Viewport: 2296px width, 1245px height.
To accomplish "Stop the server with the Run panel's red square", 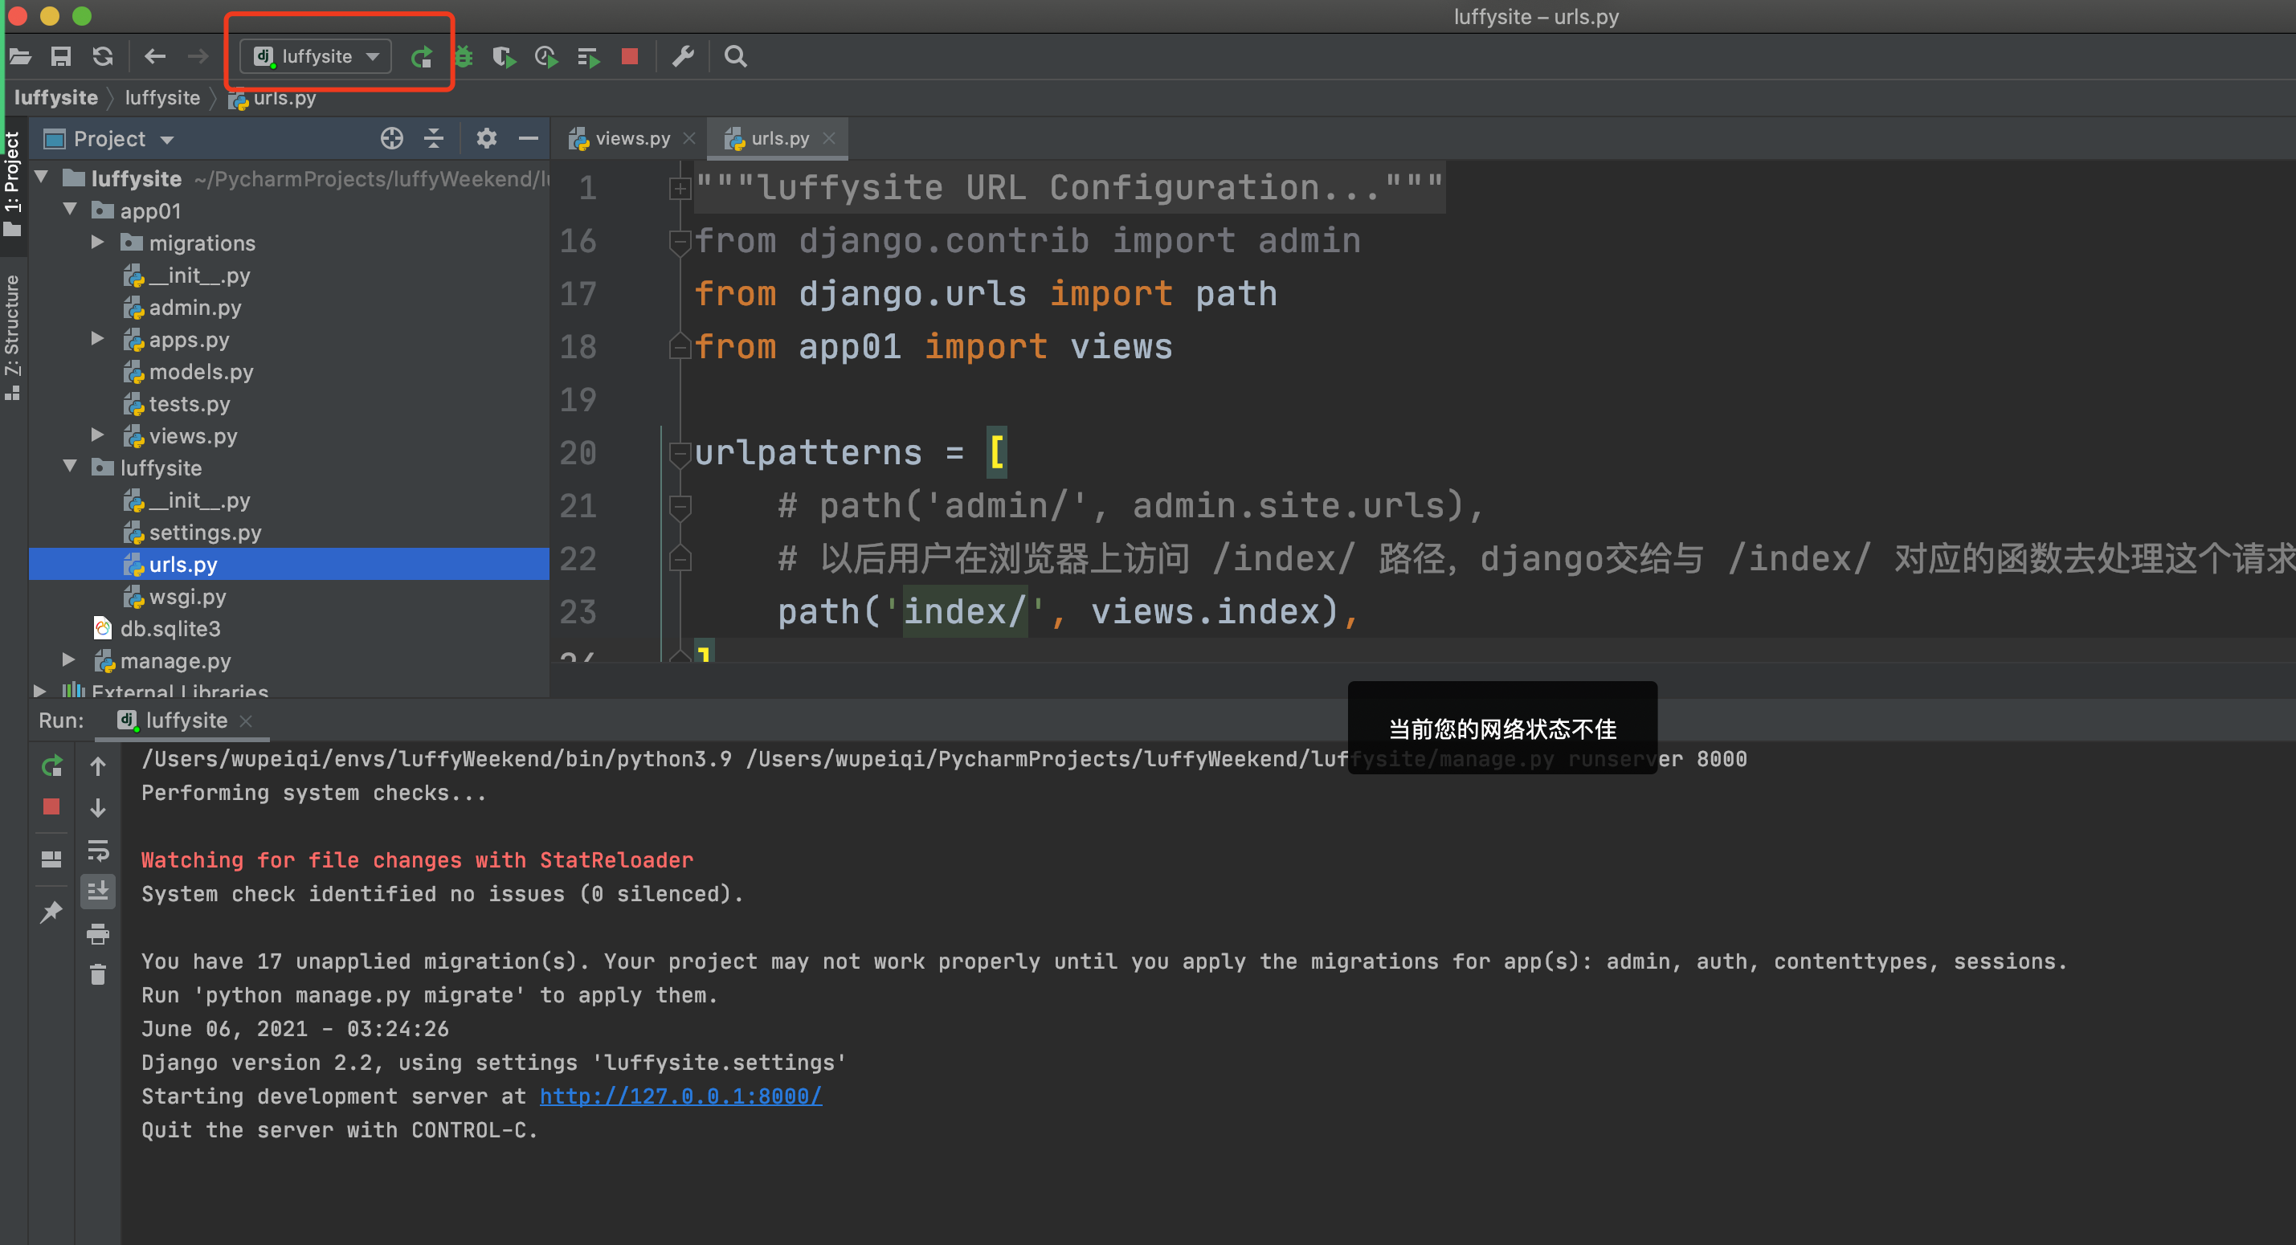I will (x=51, y=806).
